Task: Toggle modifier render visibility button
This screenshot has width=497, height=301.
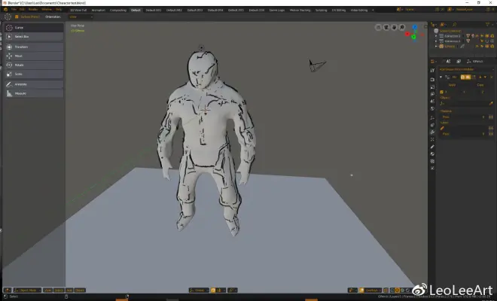Action: [x=462, y=77]
